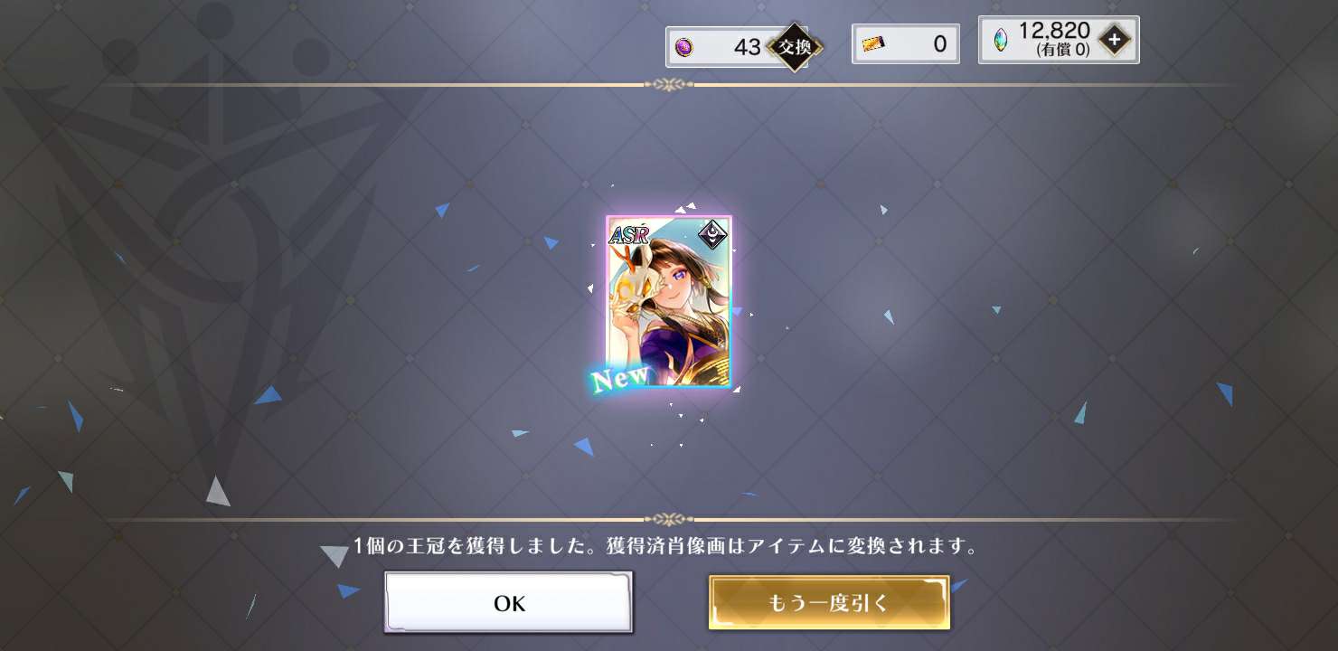The width and height of the screenshot is (1338, 651).
Task: Tap the rainbow gem currency icon
Action: (1000, 41)
